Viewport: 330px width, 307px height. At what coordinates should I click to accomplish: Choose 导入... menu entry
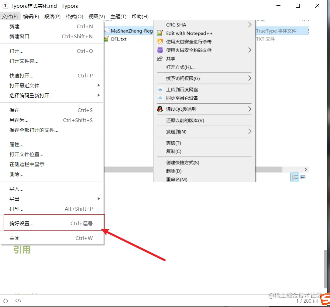(x=52, y=189)
